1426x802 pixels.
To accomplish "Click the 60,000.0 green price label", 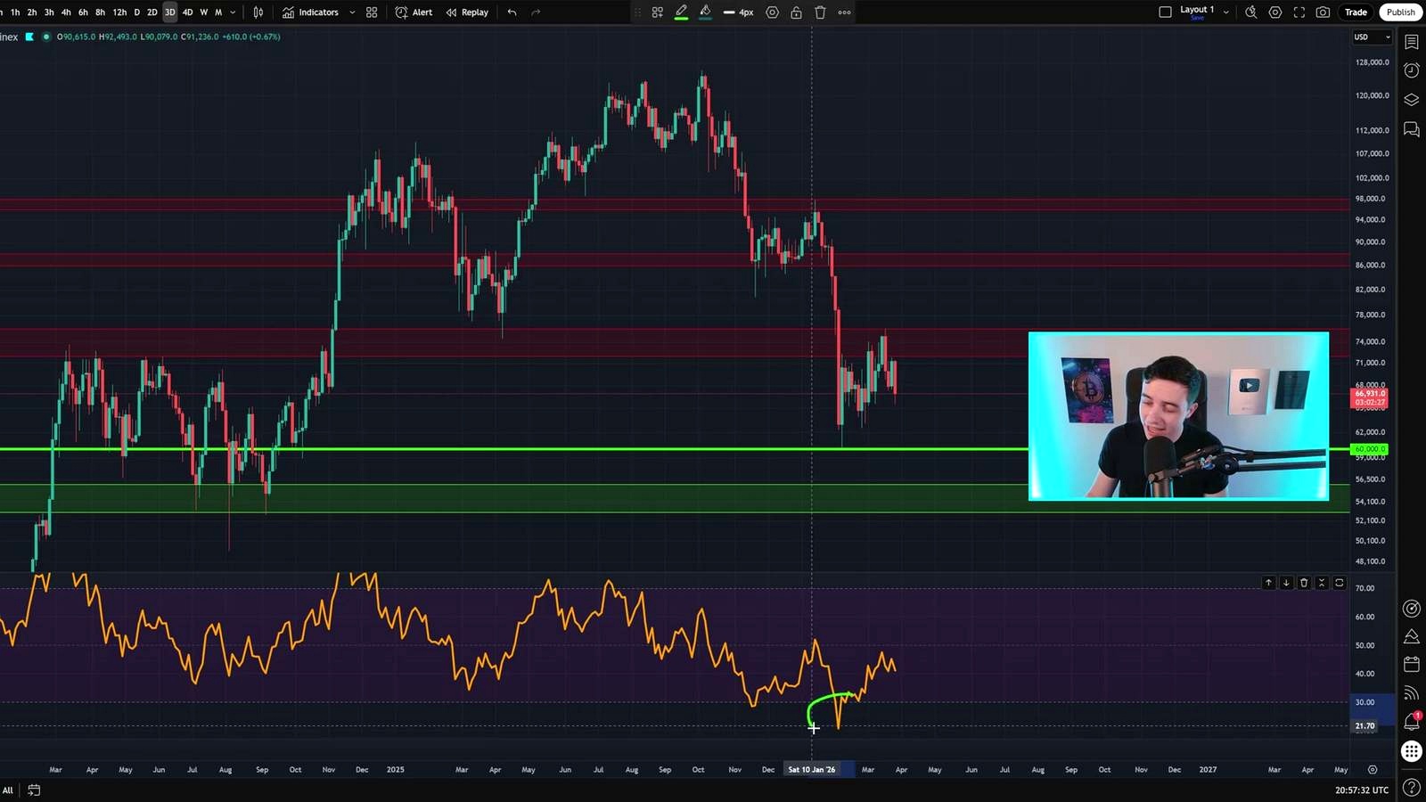I will pos(1370,449).
